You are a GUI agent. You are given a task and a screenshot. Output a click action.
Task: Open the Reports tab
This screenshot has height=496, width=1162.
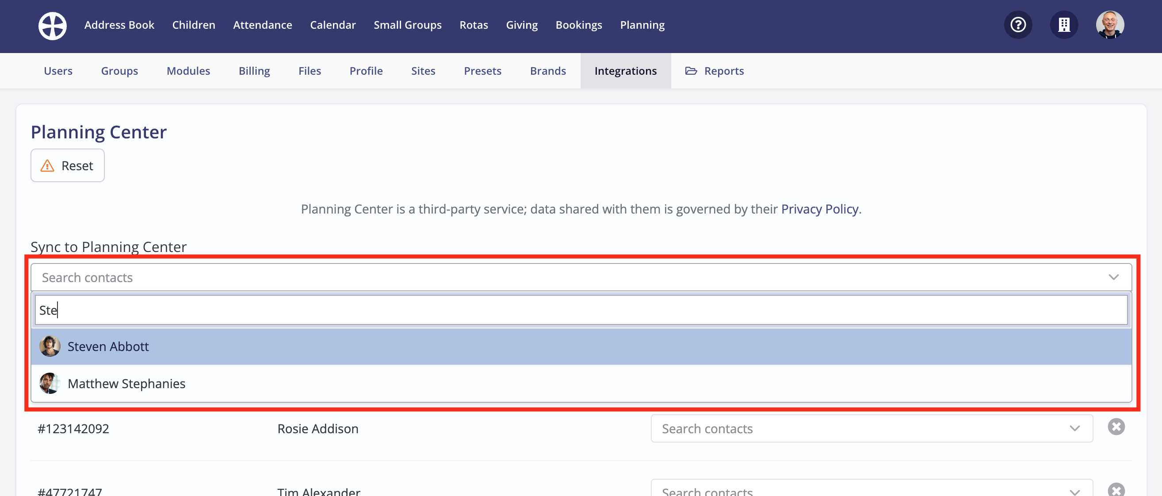pyautogui.click(x=715, y=71)
